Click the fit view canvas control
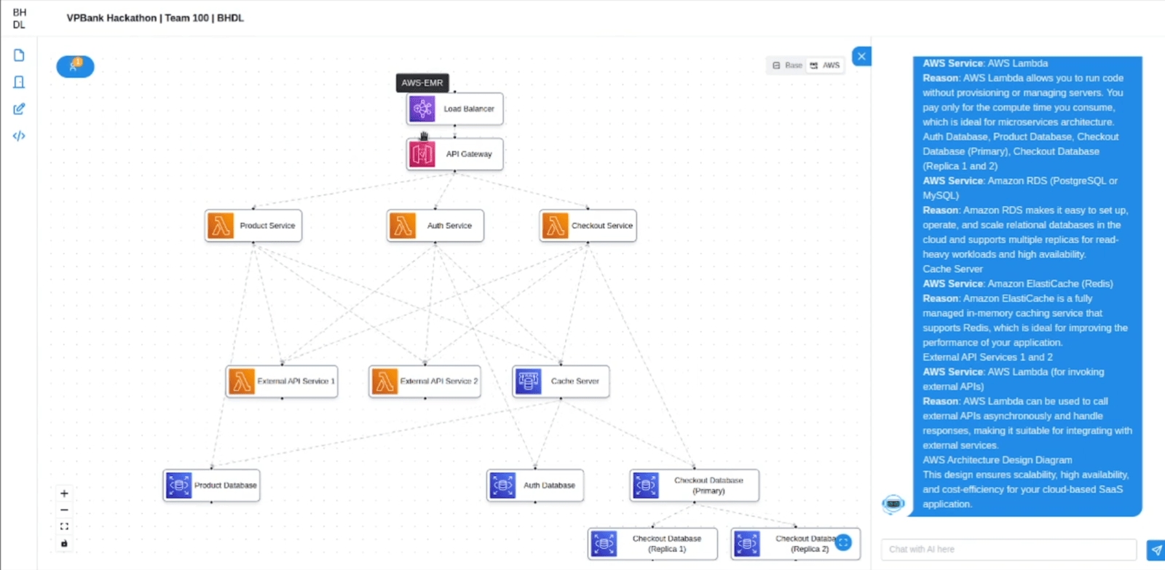Image resolution: width=1165 pixels, height=570 pixels. coord(64,526)
